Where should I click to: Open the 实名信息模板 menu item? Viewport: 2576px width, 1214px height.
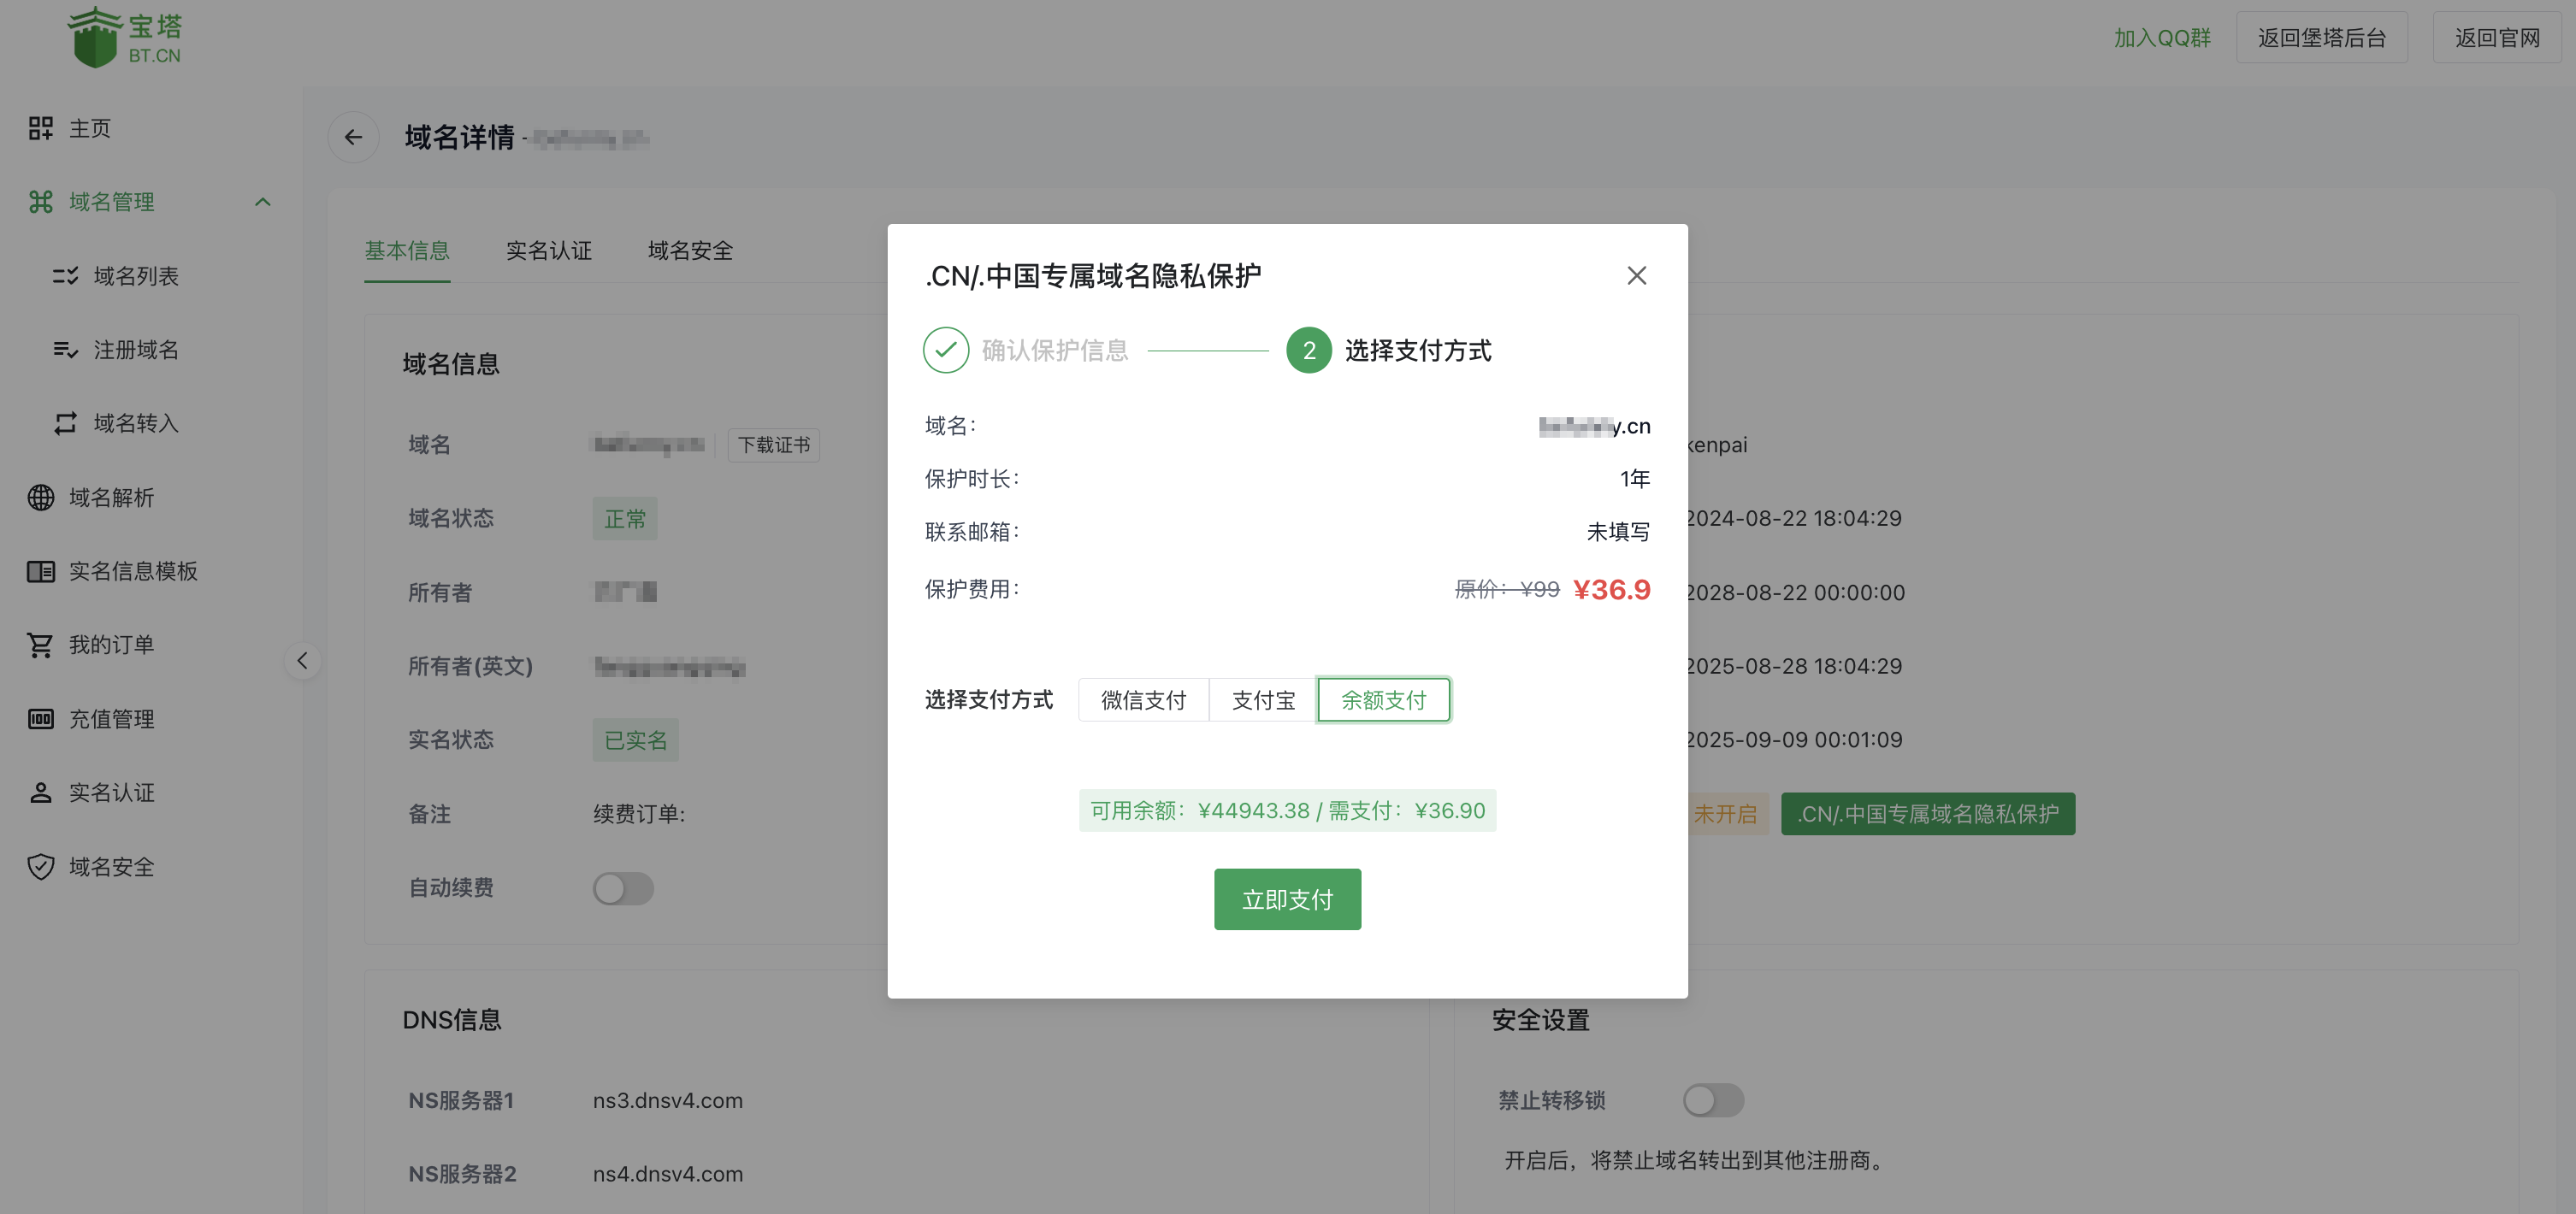click(132, 571)
